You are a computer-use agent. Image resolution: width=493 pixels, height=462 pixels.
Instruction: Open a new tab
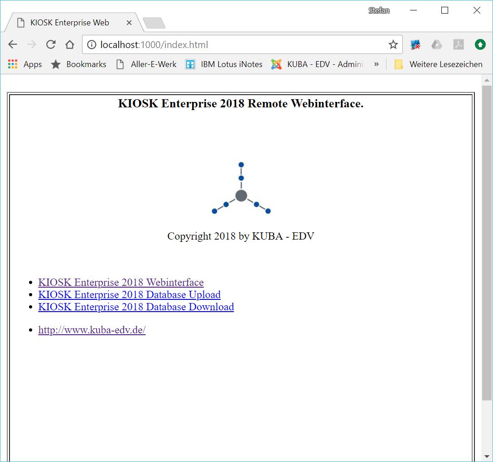154,23
